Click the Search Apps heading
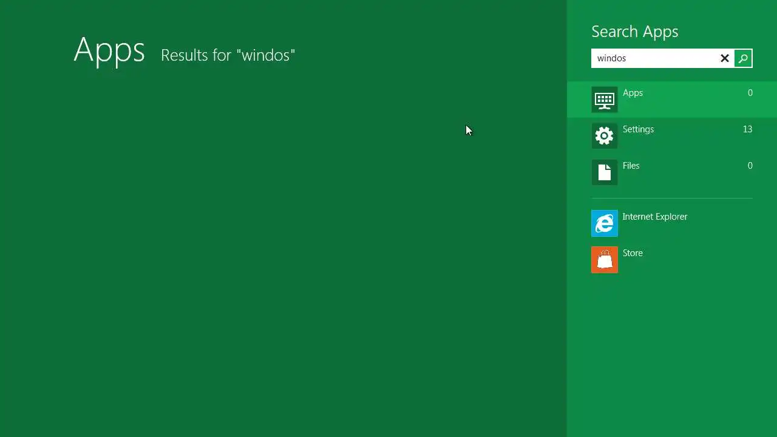This screenshot has height=437, width=777. (x=635, y=32)
